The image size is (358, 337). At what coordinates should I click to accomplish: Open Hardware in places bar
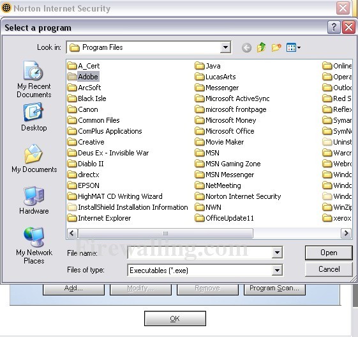pos(34,200)
